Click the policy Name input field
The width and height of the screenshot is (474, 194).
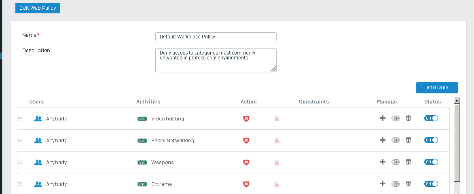pyautogui.click(x=216, y=37)
